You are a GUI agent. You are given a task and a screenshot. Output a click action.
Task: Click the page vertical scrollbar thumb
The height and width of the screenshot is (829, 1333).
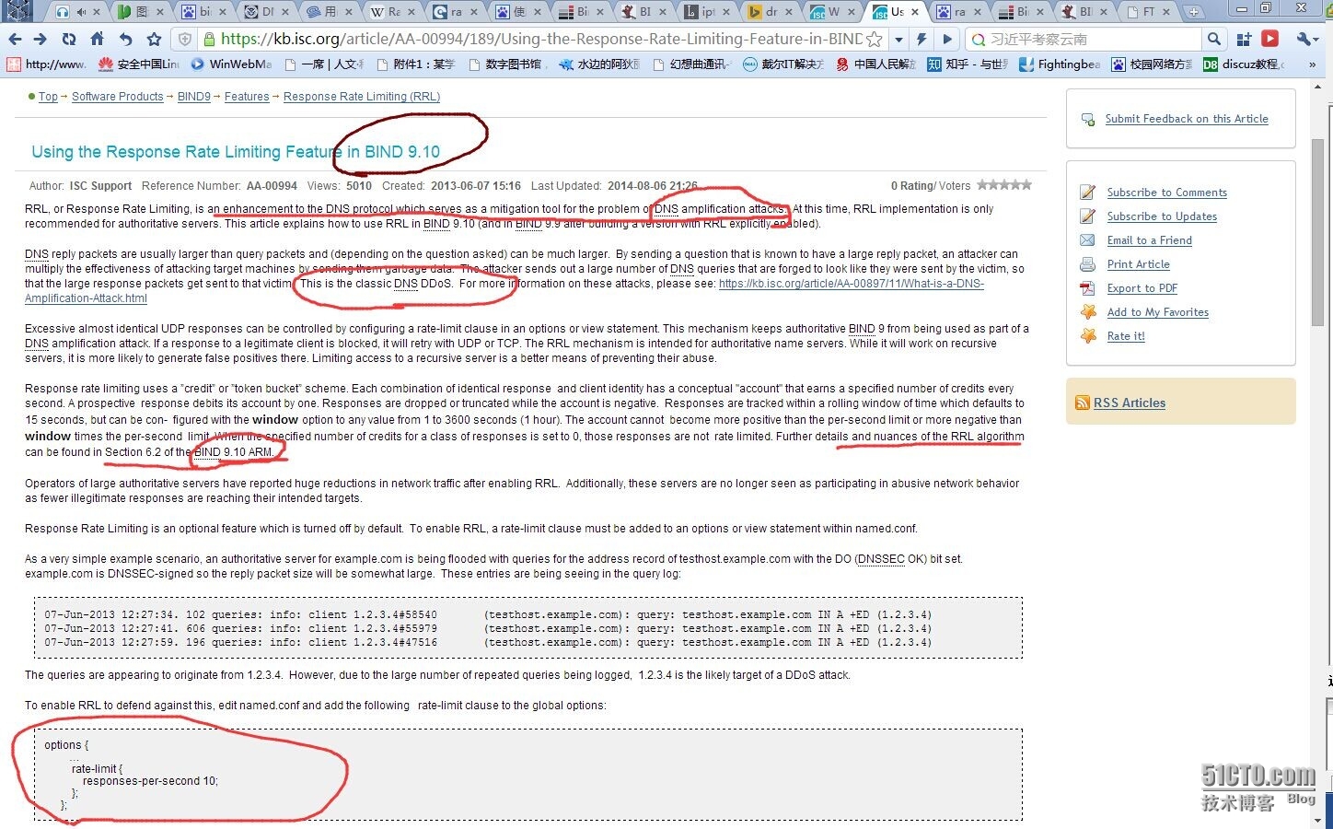click(x=1317, y=231)
